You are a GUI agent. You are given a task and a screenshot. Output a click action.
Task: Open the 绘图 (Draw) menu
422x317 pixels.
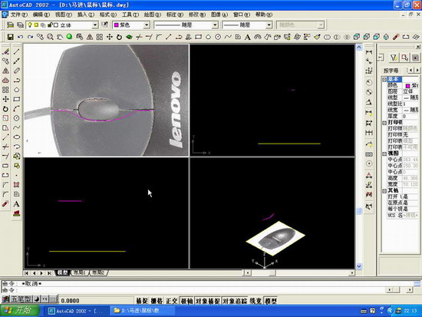pos(153,15)
